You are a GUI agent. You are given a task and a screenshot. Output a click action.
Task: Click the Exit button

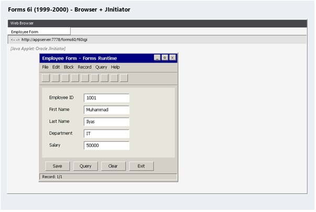coord(141,166)
